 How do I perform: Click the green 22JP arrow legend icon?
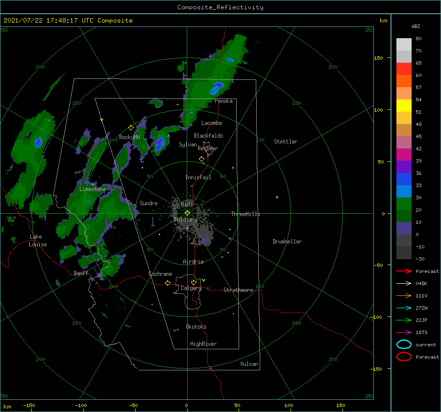point(404,320)
